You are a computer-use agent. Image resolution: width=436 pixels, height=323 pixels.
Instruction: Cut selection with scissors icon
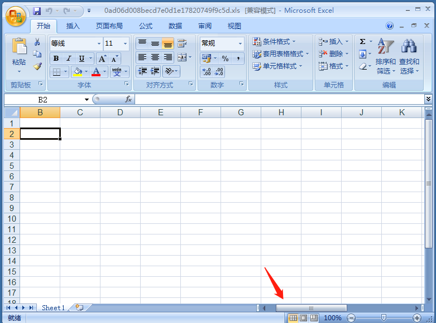pos(37,42)
